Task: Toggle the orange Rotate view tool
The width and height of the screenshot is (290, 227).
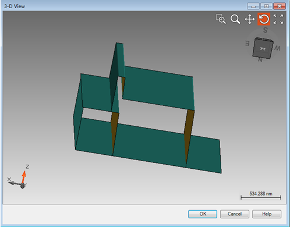Action: pos(264,19)
